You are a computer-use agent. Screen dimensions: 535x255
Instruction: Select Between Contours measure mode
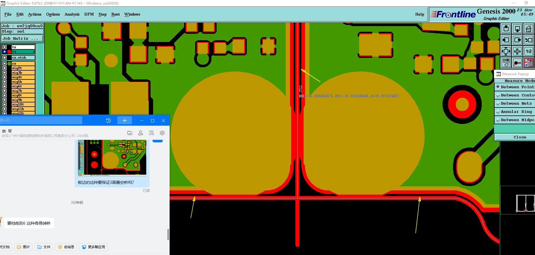515,95
